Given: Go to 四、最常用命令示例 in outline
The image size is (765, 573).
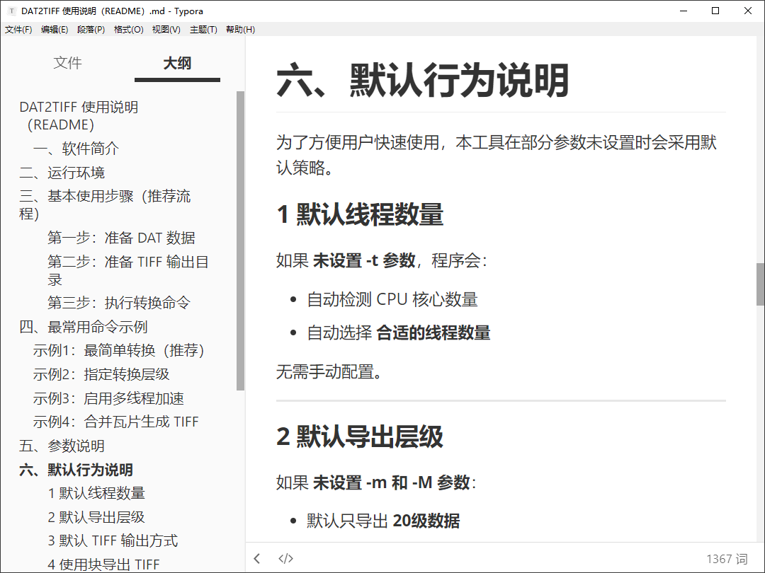Looking at the screenshot, I should [84, 327].
